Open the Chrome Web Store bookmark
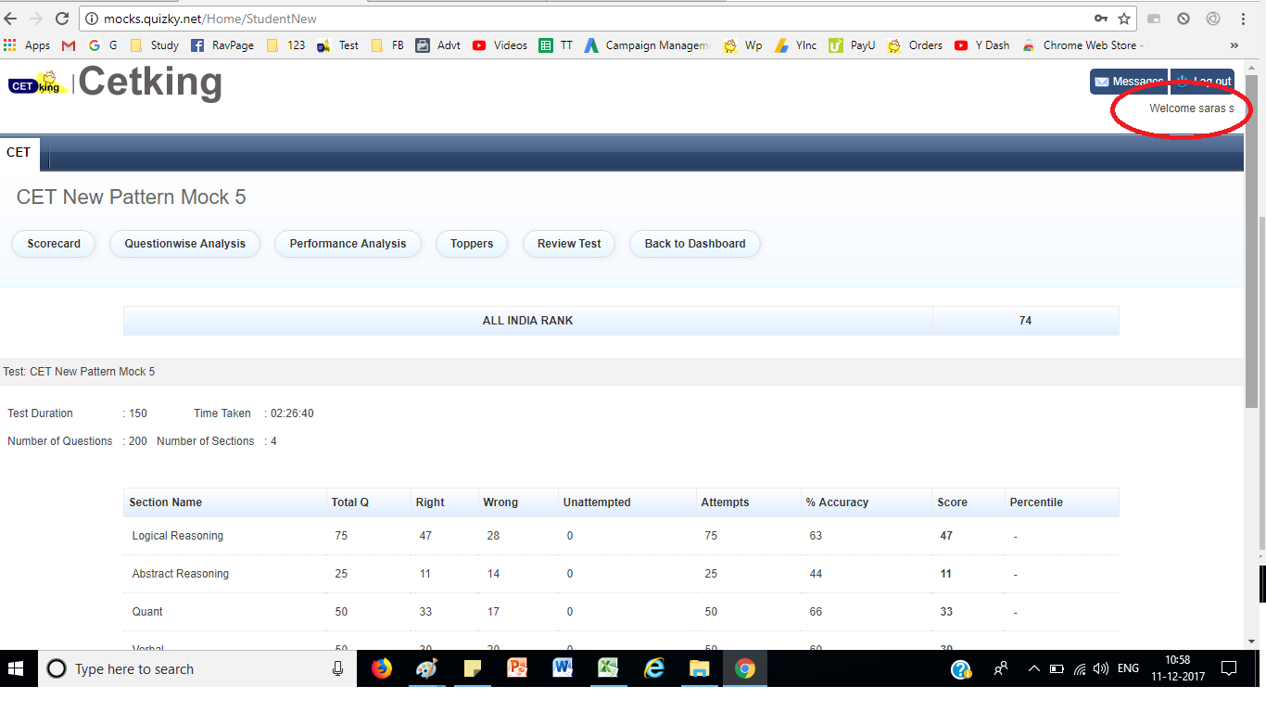 coord(1084,44)
